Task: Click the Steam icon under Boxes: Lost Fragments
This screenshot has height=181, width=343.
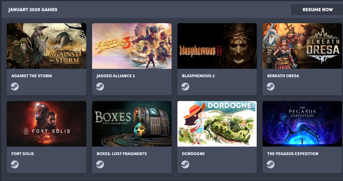Action: point(100,164)
